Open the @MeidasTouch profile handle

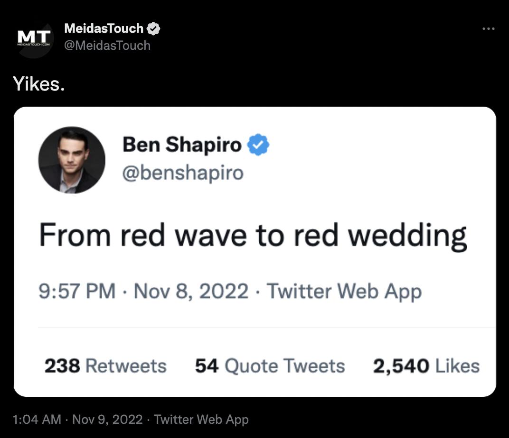pyautogui.click(x=107, y=46)
